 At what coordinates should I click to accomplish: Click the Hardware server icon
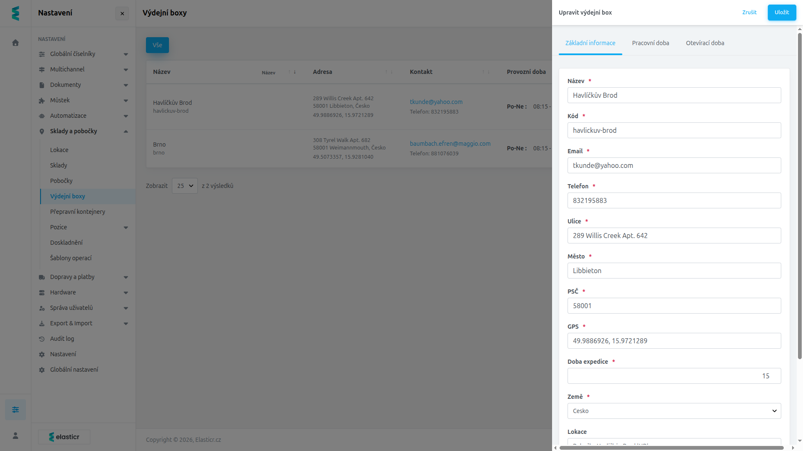pyautogui.click(x=42, y=293)
